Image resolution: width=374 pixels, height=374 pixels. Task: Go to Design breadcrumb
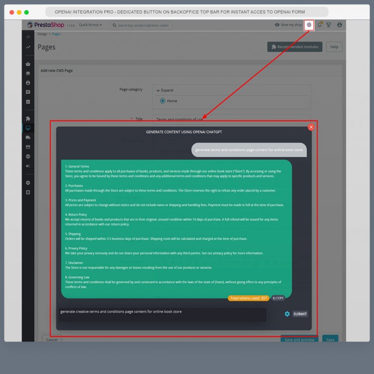(x=42, y=34)
